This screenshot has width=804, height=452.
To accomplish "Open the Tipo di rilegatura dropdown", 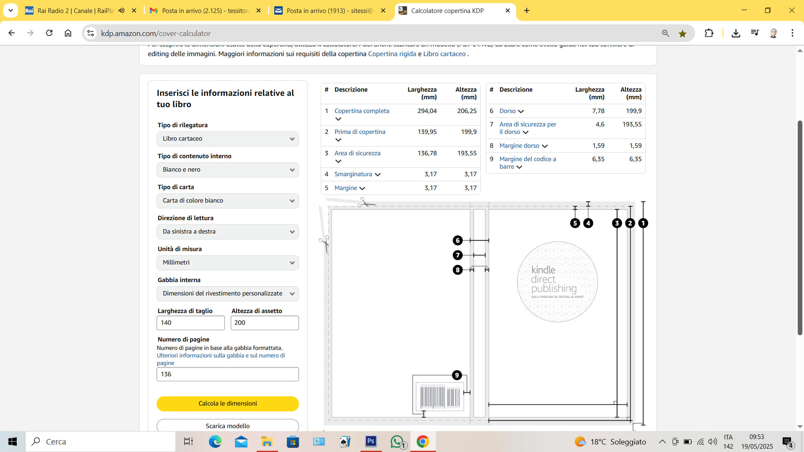I will point(227,139).
